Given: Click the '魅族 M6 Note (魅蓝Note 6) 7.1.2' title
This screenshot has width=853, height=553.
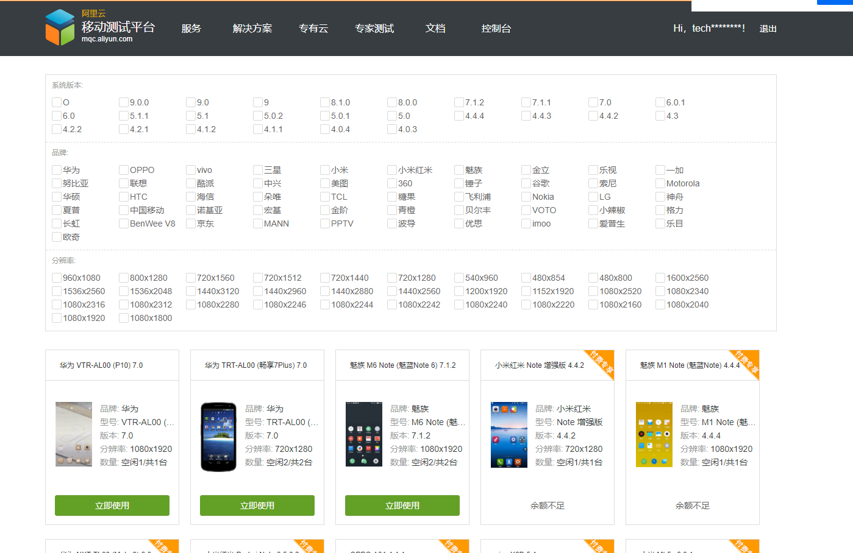Looking at the screenshot, I should pyautogui.click(x=402, y=365).
